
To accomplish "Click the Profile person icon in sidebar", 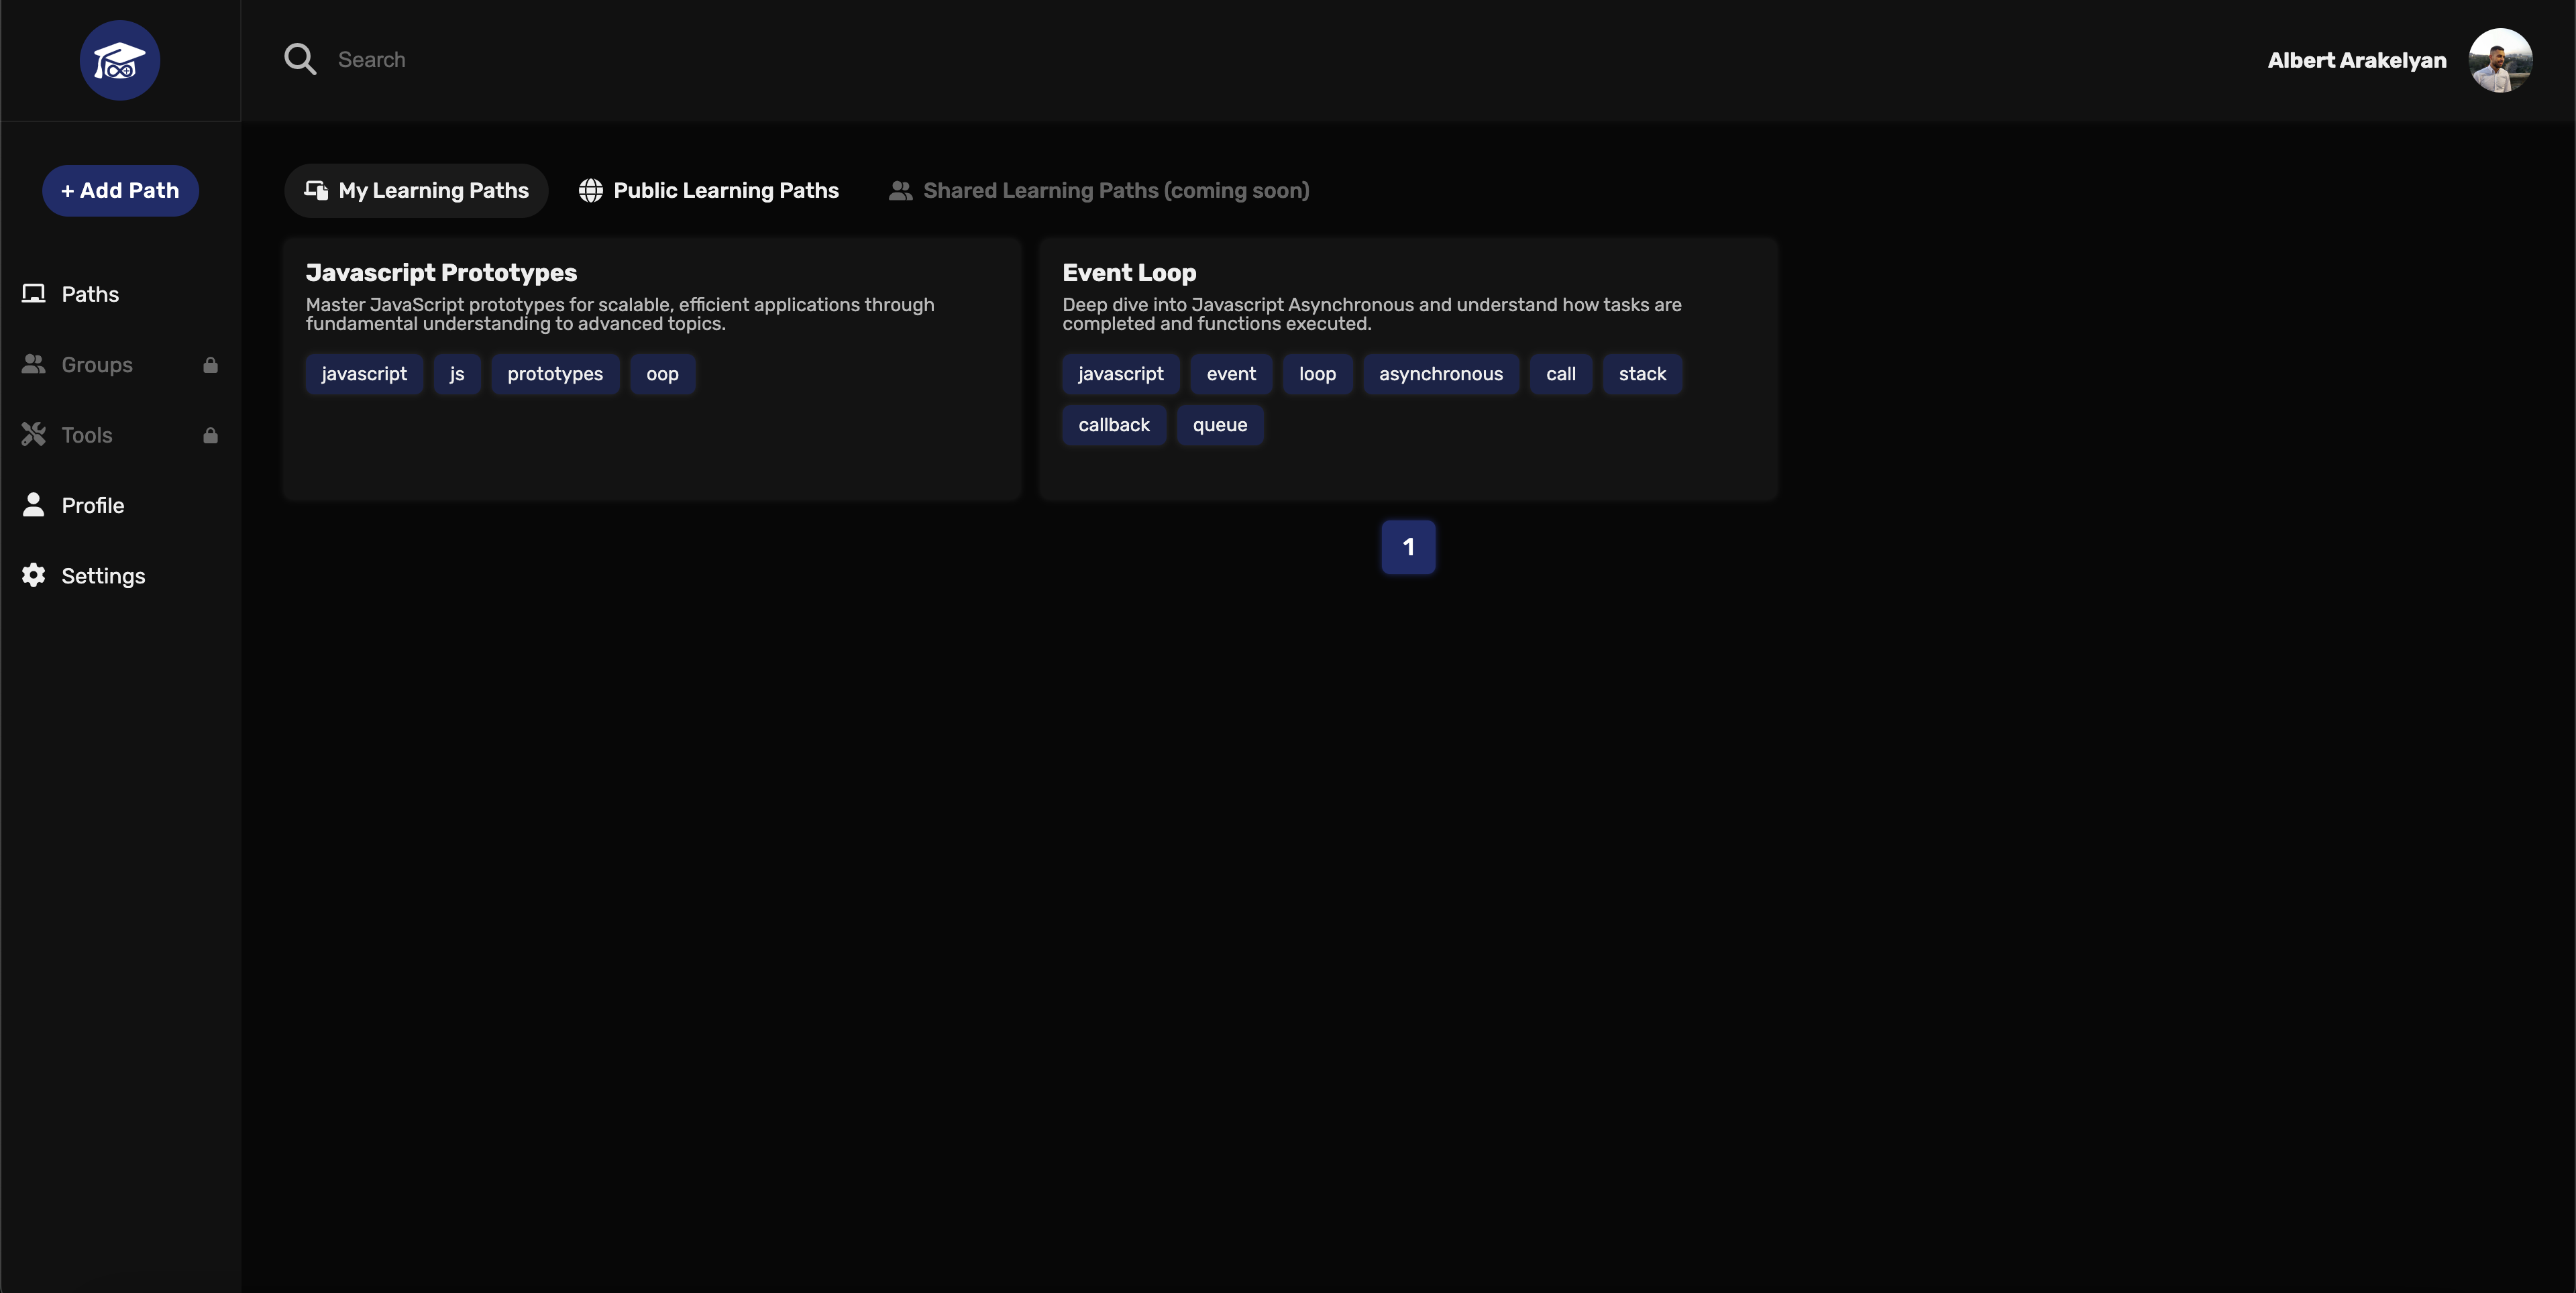I will (34, 504).
